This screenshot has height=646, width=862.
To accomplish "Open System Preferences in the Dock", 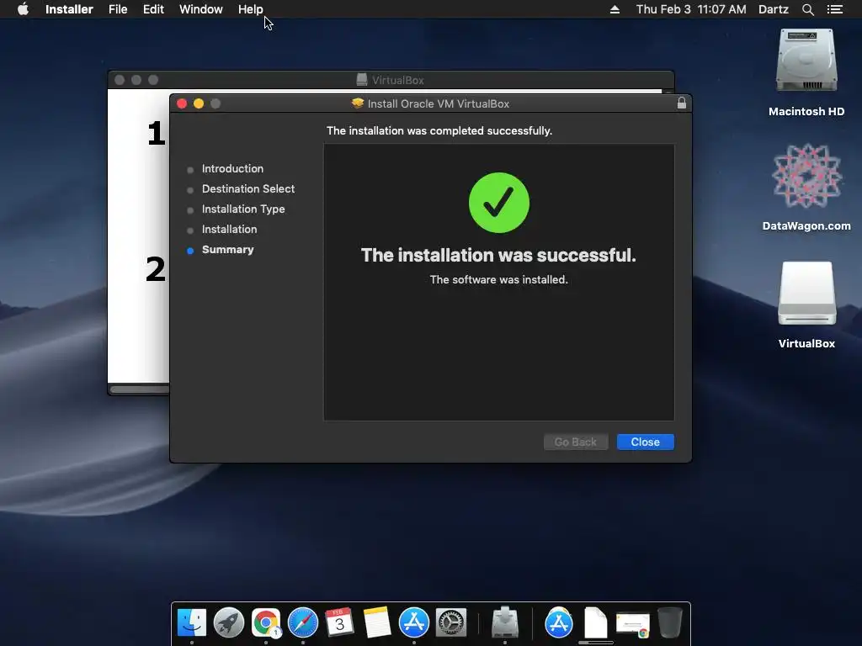I will pyautogui.click(x=451, y=622).
